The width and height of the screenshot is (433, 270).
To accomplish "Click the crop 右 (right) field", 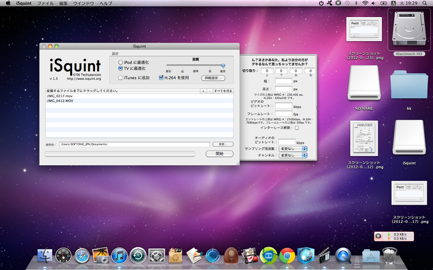I will pyautogui.click(x=310, y=71).
